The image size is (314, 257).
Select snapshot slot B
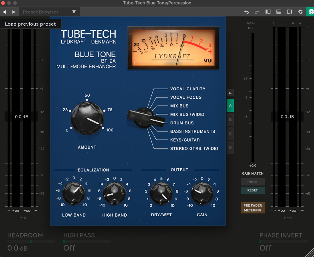[x=230, y=120]
